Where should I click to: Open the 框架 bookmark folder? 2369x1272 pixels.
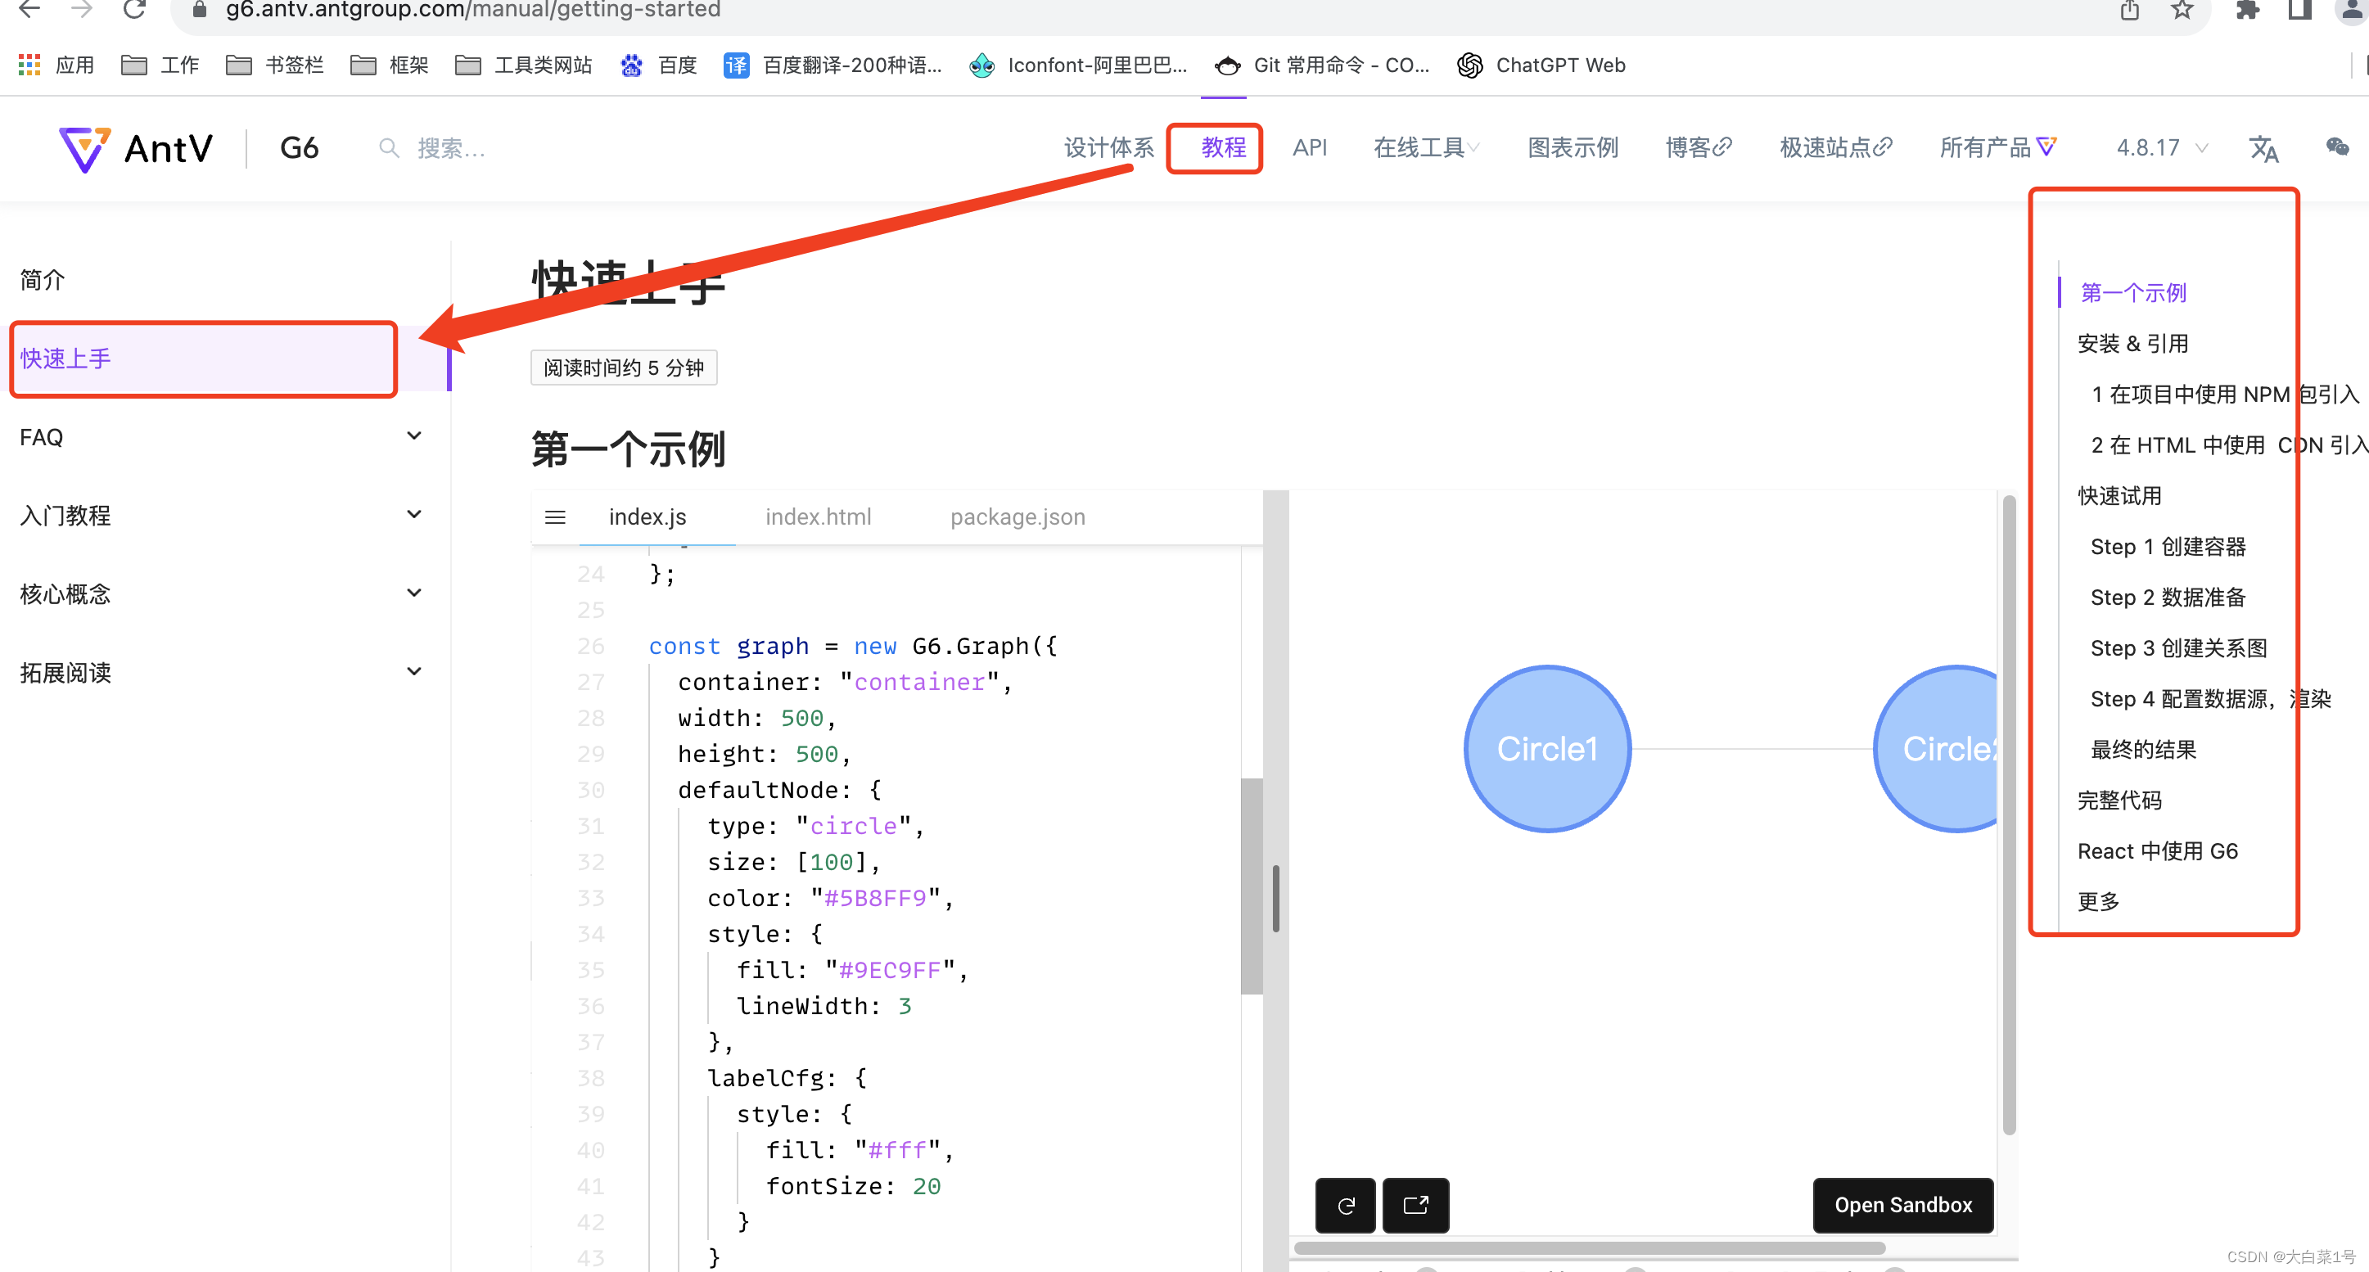pos(390,65)
